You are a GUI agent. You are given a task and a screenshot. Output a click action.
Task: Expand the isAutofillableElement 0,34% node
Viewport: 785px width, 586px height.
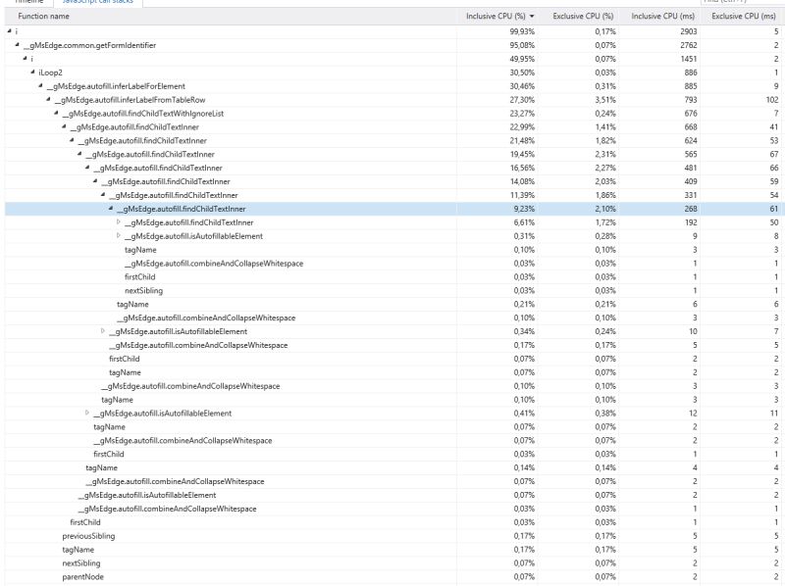(x=103, y=331)
